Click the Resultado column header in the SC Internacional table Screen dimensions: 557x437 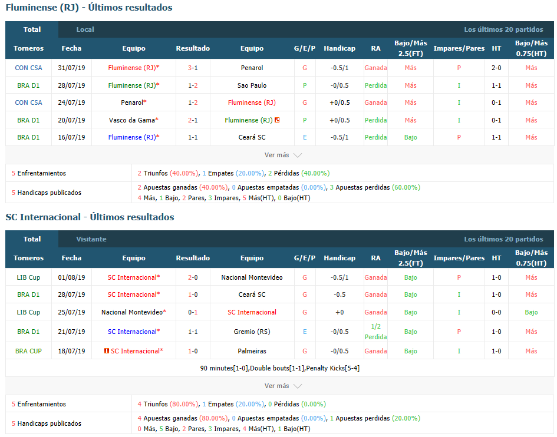(193, 258)
